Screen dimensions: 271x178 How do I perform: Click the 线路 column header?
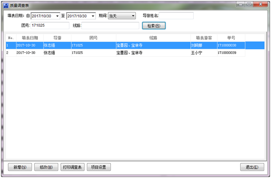click(153, 38)
